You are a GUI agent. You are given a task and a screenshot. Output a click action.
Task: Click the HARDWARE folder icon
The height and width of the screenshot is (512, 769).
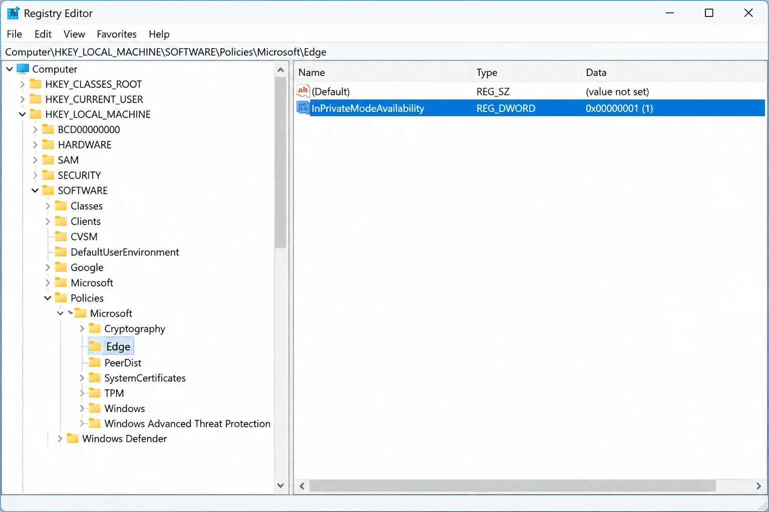48,144
